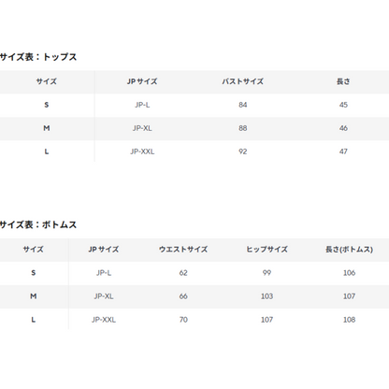Select the 長さ column header in tops table

343,81
